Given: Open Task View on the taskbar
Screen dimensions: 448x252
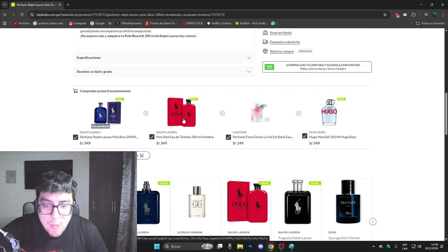Looking at the screenshot, I should [x=220, y=246].
